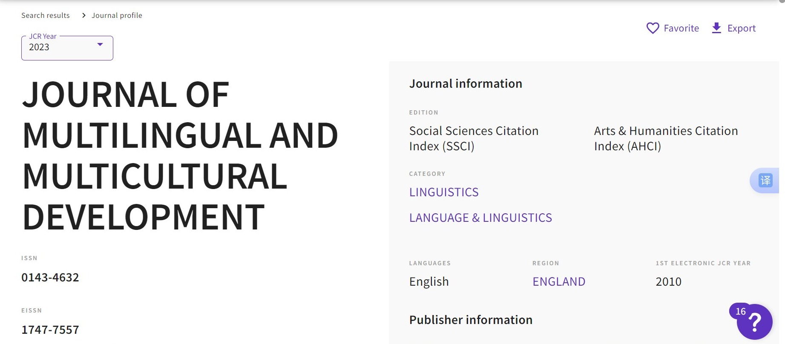Open the ENGLAND region link

559,281
